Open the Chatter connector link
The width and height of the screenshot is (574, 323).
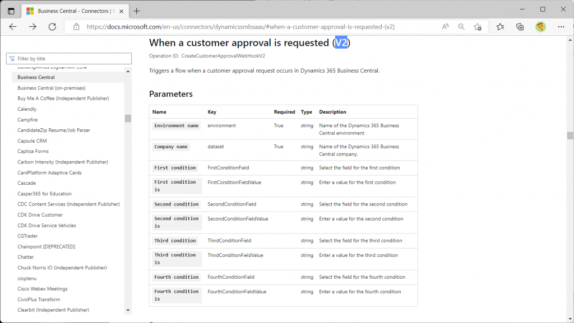26,257
